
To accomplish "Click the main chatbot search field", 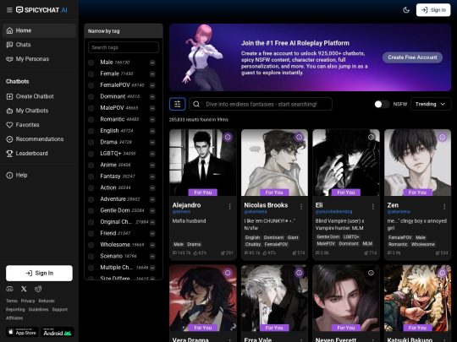I will pos(261,104).
